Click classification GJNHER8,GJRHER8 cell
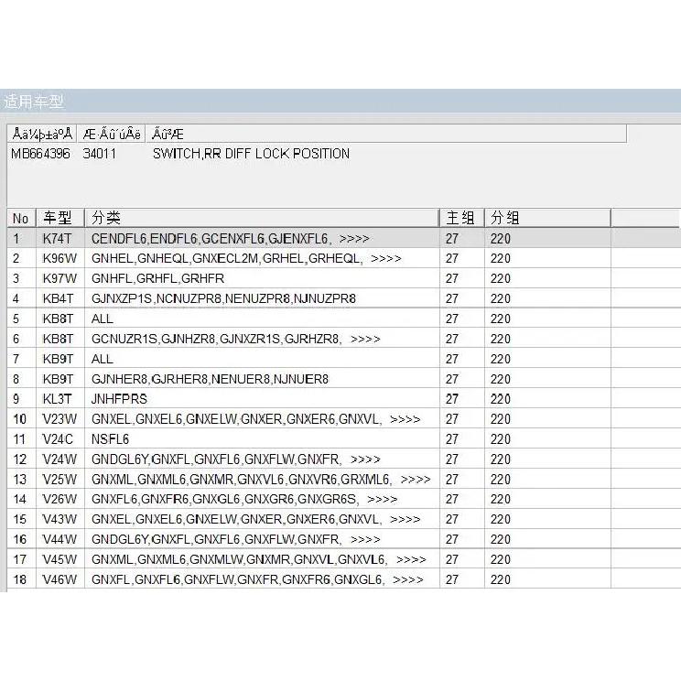This screenshot has width=681, height=681. (x=262, y=379)
